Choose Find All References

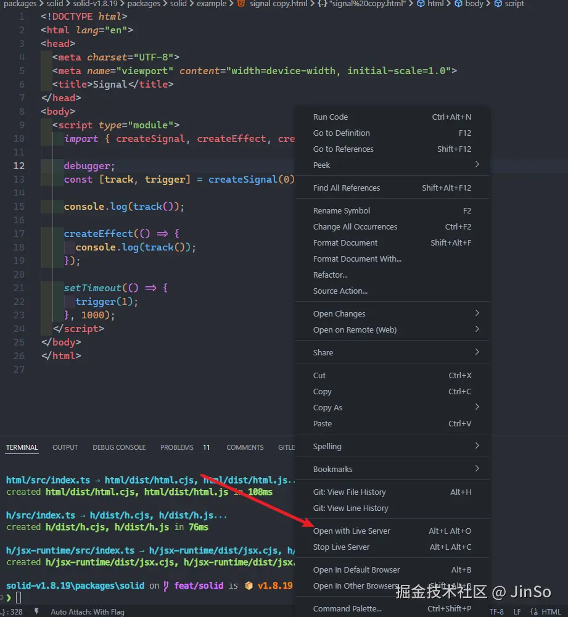pos(392,188)
